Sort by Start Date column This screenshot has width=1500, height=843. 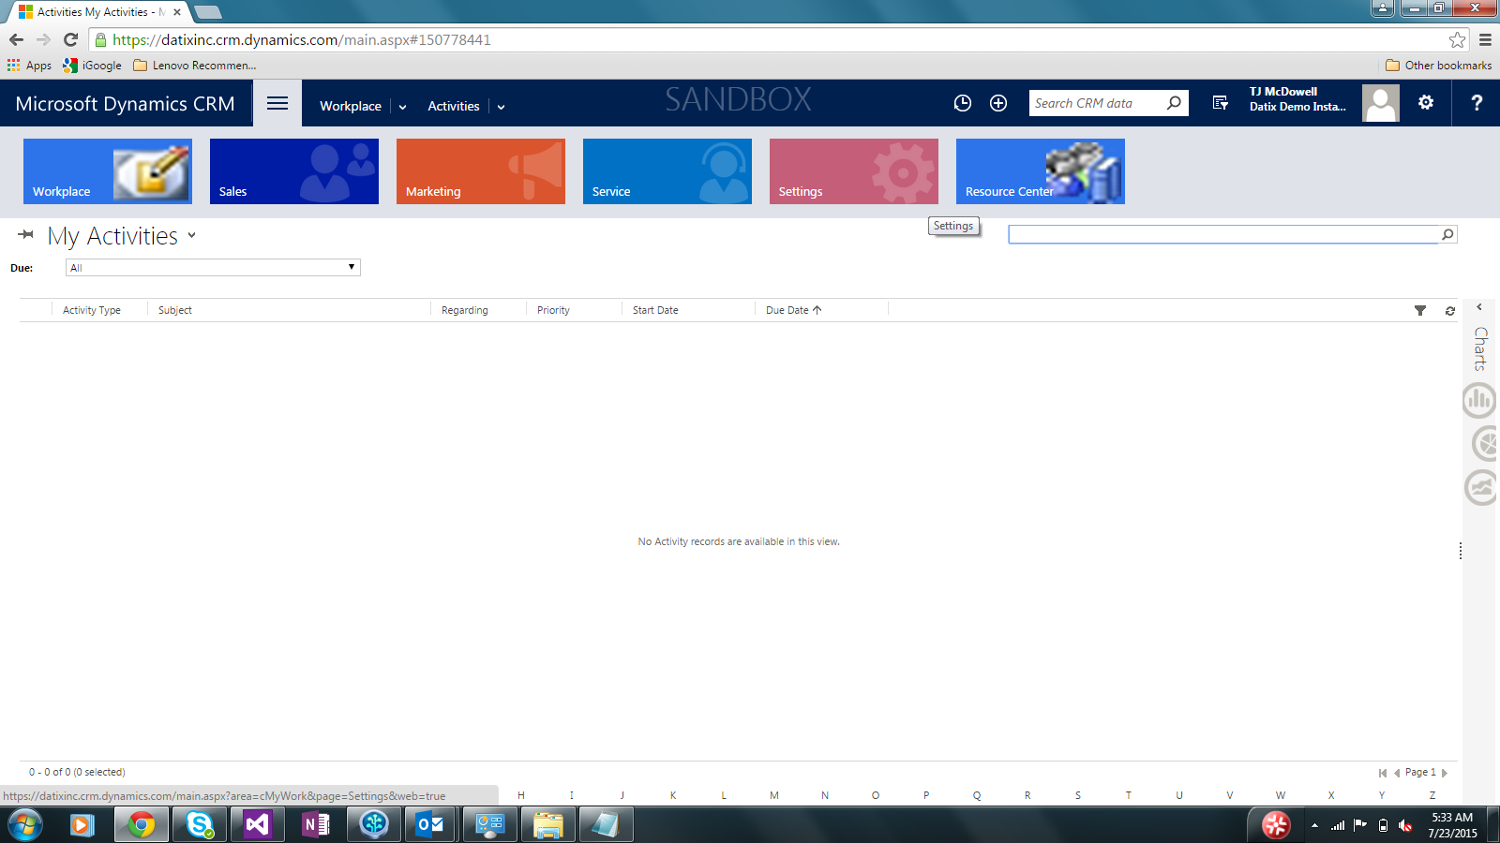coord(655,310)
